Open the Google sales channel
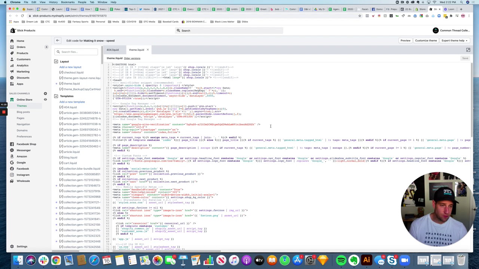479x269 pixels. [x=21, y=163]
